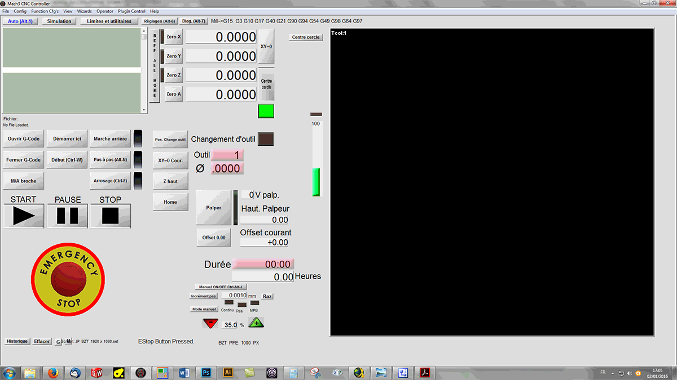
Task: Click Ouvrir G-Code button
Action: 24,138
